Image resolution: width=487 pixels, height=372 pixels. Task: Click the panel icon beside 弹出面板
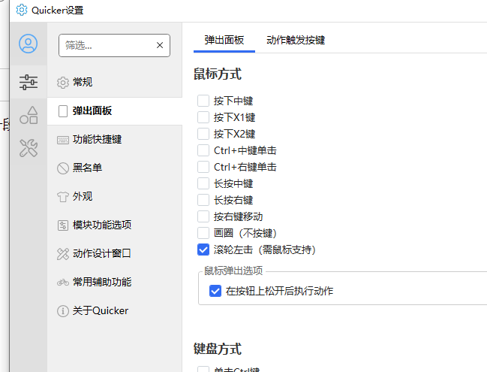tap(63, 111)
